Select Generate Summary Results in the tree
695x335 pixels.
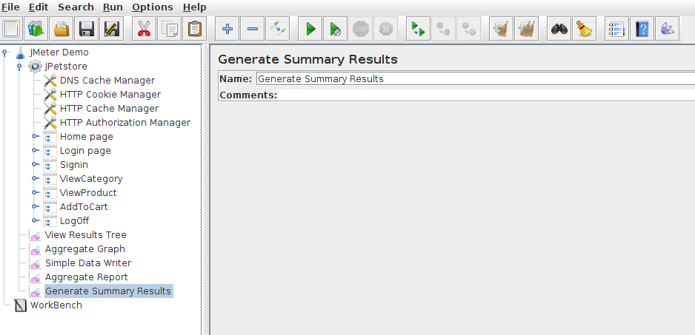pyautogui.click(x=109, y=291)
